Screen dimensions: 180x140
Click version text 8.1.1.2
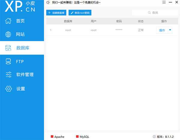[x=169, y=137]
